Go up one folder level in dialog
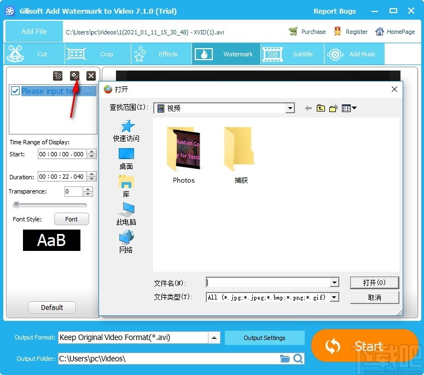 point(321,108)
